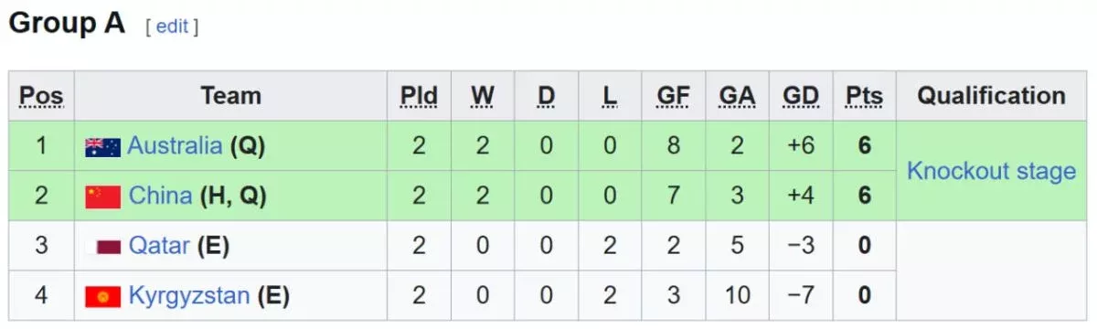Open the Kyrgyzstan team link
Viewport: 1097px width, 329px height.
coord(189,296)
